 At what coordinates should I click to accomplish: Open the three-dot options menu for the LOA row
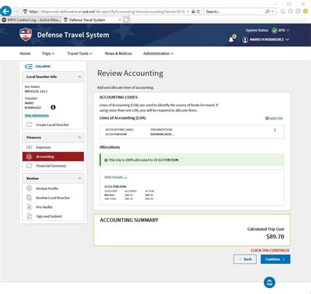pyautogui.click(x=275, y=130)
